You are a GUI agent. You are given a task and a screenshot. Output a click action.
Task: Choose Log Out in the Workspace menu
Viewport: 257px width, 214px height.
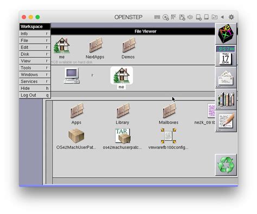coord(35,95)
